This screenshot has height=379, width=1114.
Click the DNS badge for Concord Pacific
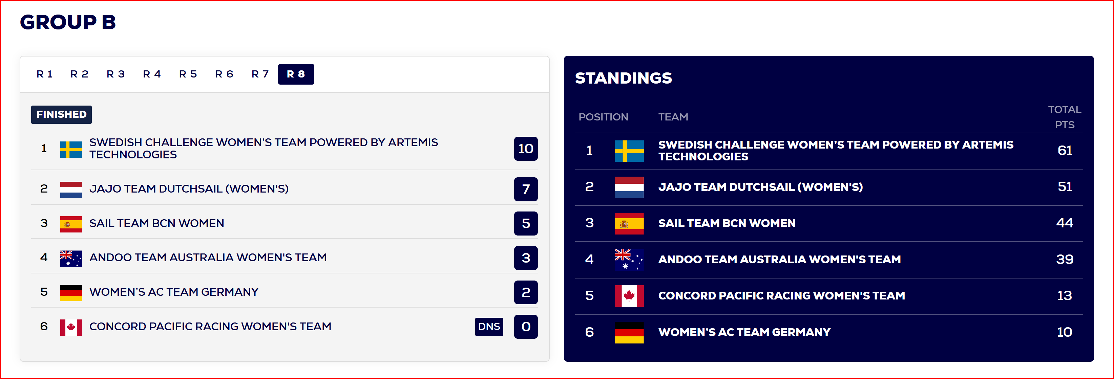(x=489, y=327)
